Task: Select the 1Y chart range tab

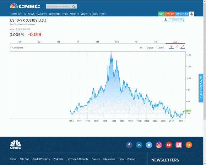Action: [136, 42]
